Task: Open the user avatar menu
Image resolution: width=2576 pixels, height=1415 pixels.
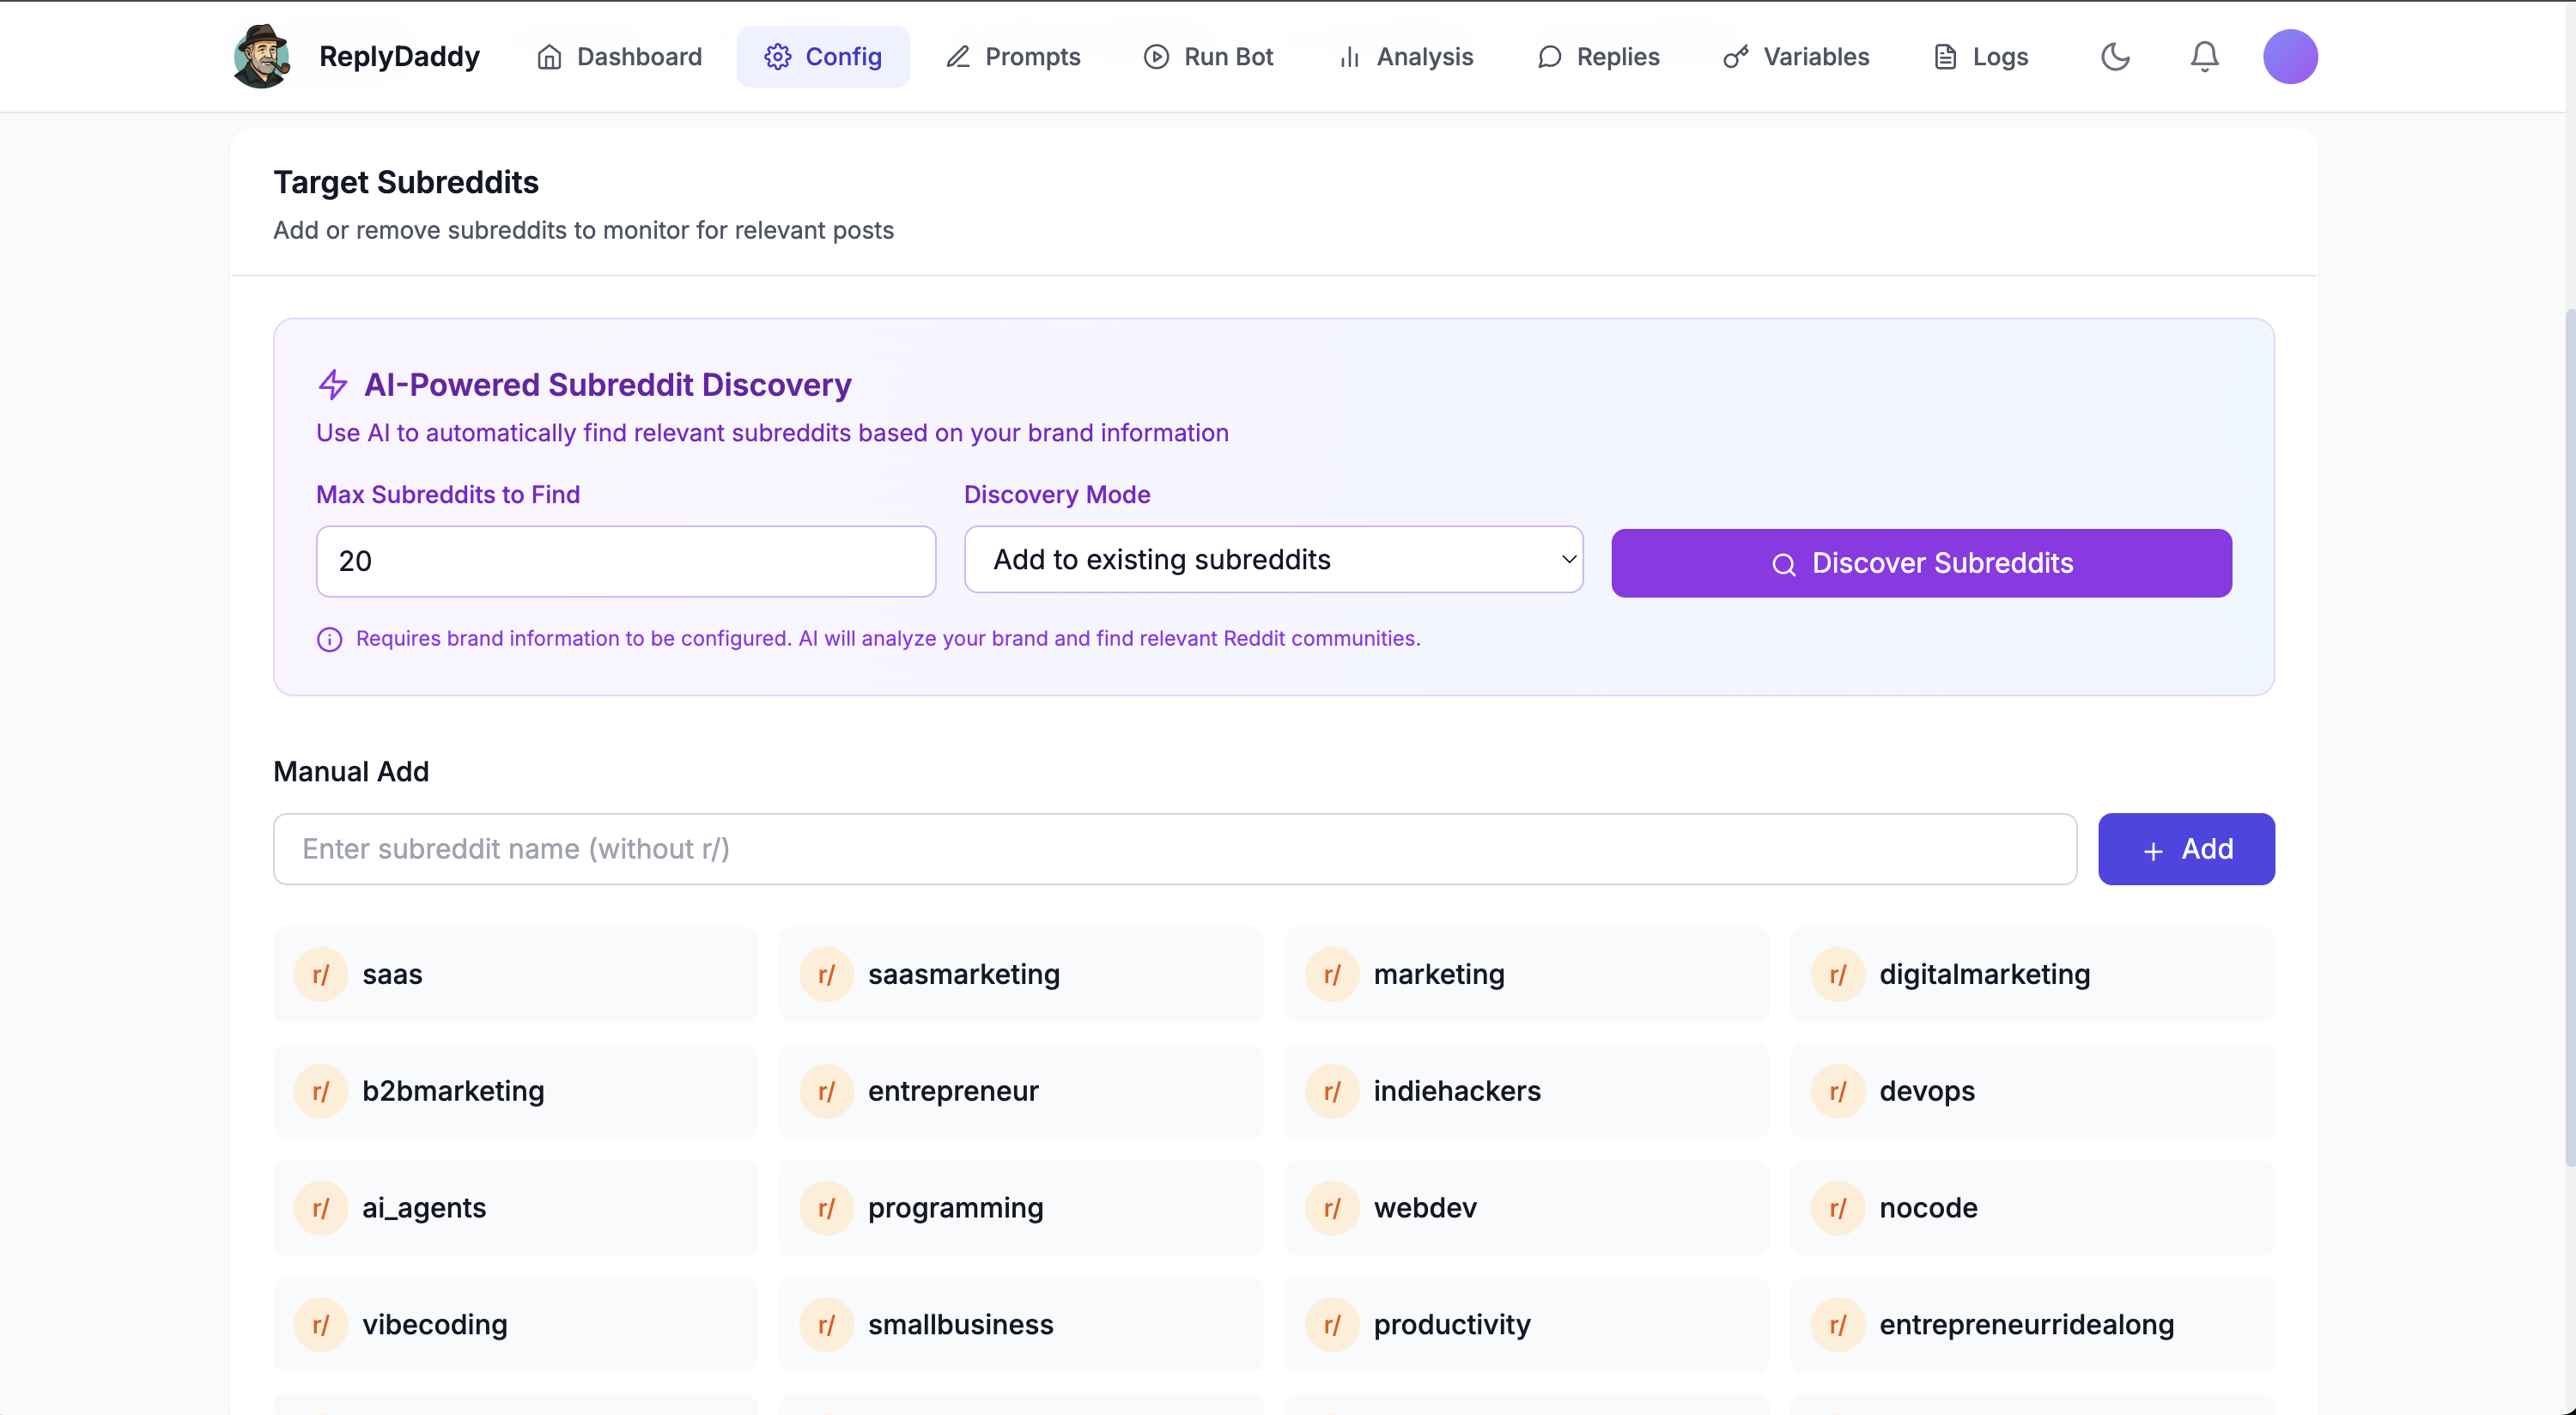Action: (2290, 57)
